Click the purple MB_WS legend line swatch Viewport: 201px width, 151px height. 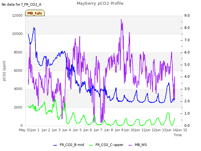(130, 145)
